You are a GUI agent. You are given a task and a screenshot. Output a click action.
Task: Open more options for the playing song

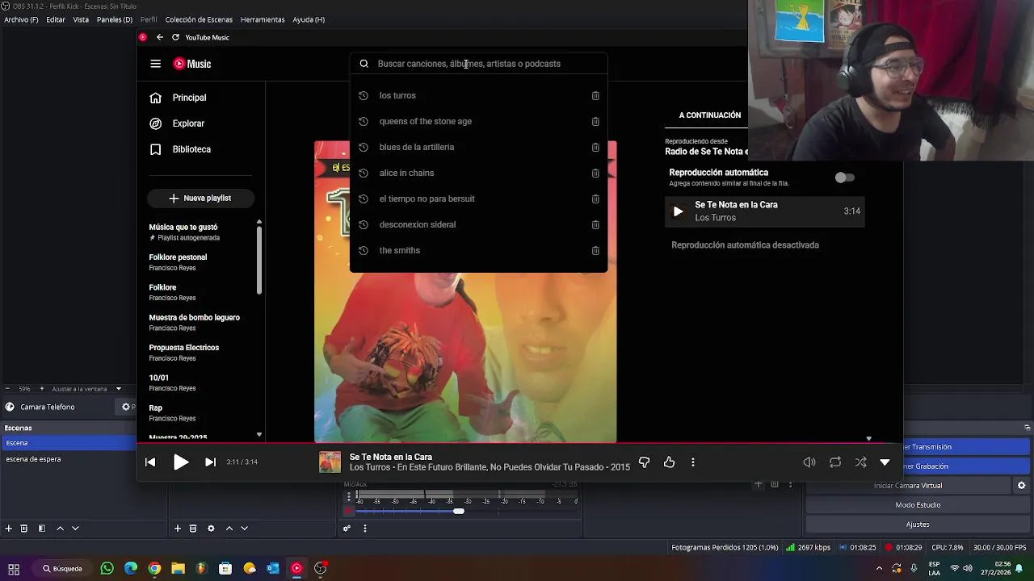coord(693,462)
